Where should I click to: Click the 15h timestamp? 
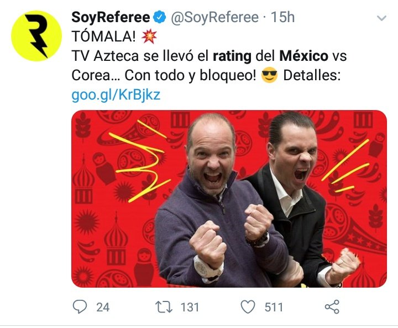point(282,17)
